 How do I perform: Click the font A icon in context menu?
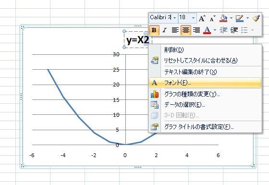click(x=154, y=83)
